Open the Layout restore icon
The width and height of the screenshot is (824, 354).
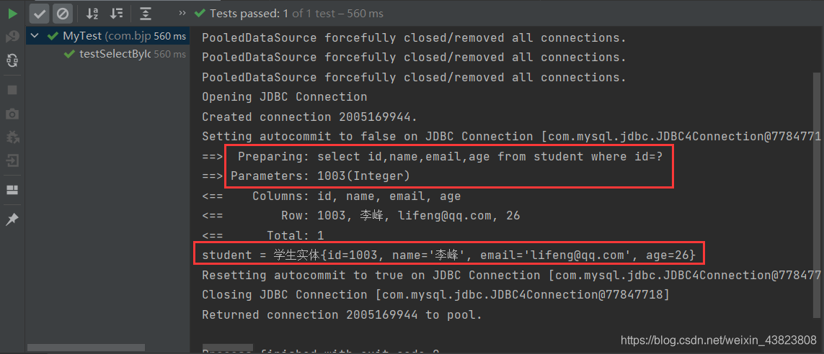(12, 190)
